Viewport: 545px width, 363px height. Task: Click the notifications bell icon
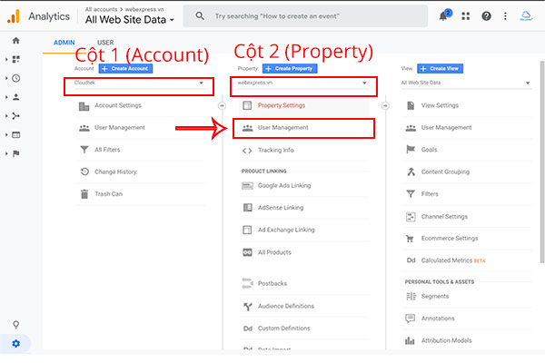(x=444, y=16)
